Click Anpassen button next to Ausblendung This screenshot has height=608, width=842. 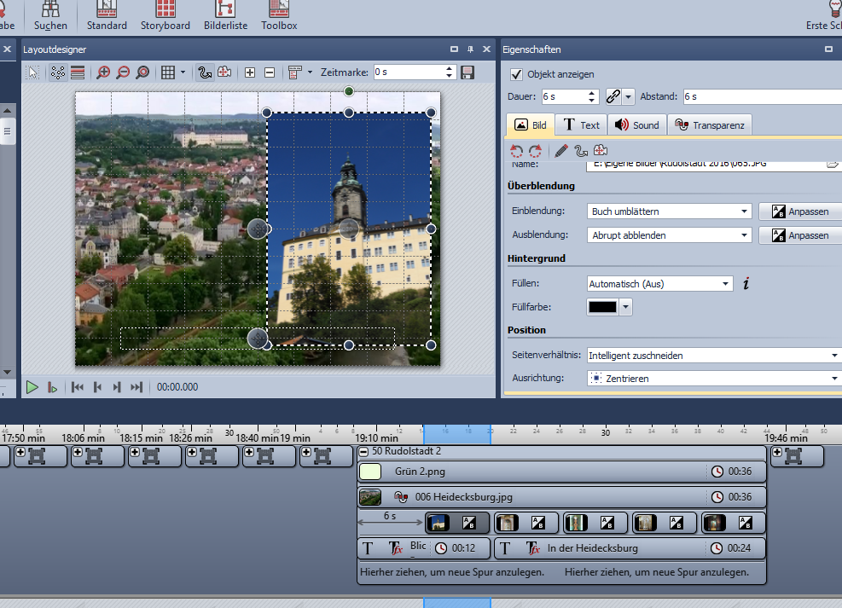coord(800,235)
